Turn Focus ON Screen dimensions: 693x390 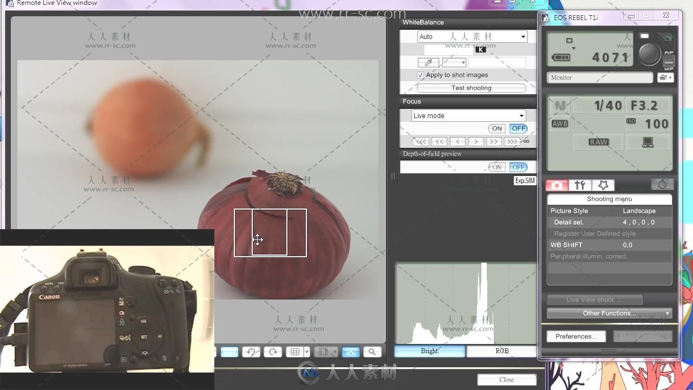[497, 128]
